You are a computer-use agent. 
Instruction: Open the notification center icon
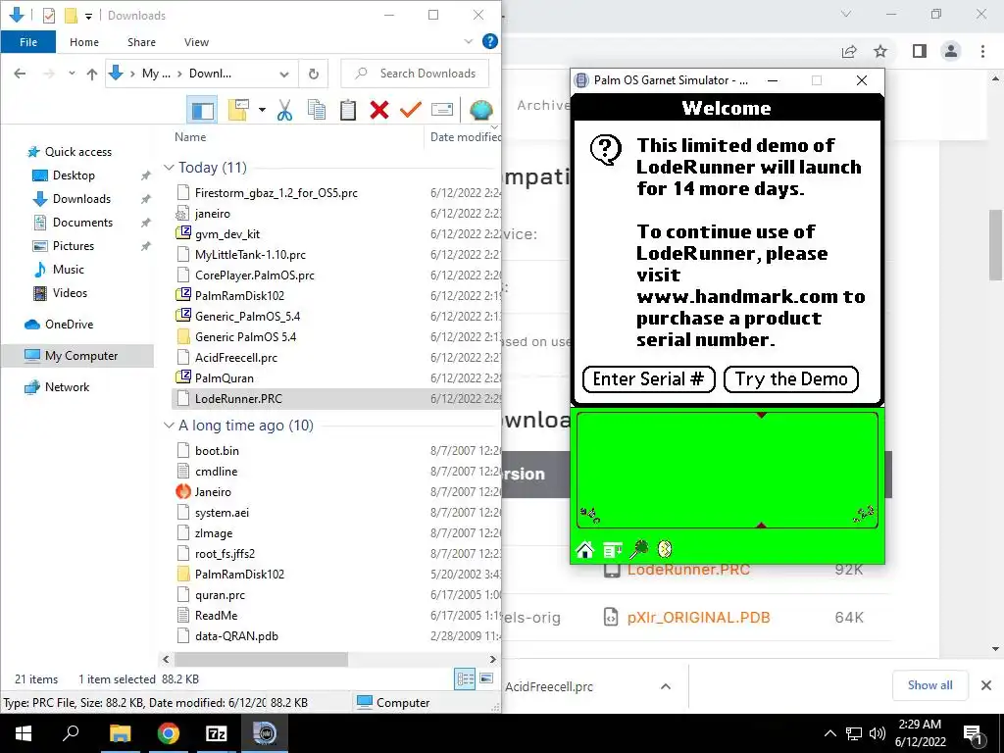[x=974, y=733]
